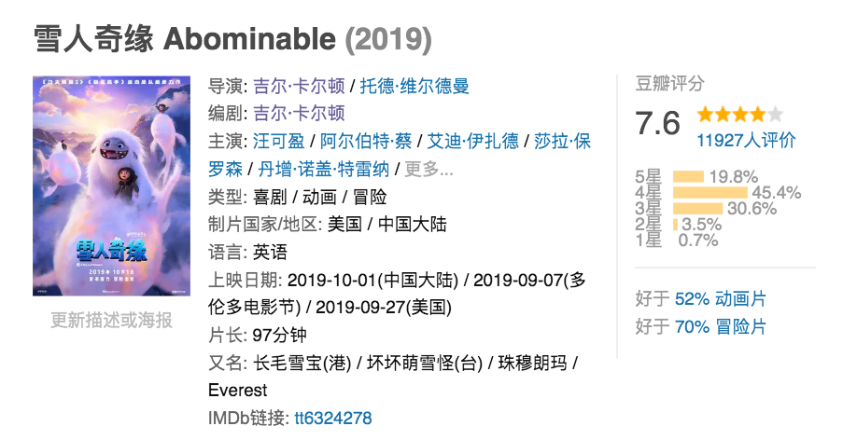This screenshot has height=440, width=857.
Task: Open IMDb link tt6324278
Action: pos(332,418)
